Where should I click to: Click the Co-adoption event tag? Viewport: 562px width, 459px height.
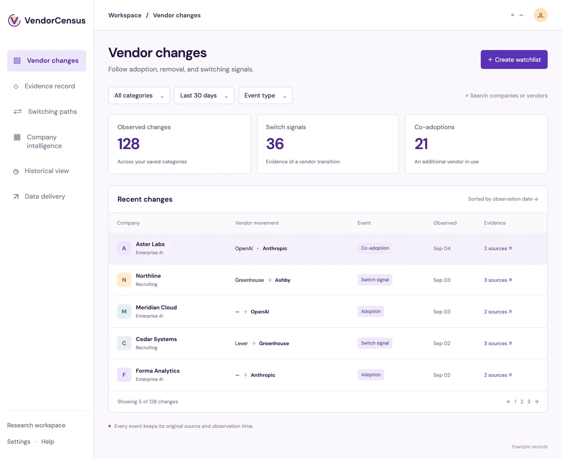click(375, 248)
